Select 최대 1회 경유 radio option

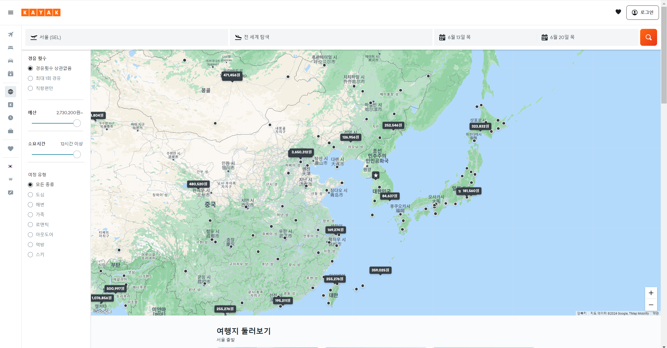coord(30,78)
